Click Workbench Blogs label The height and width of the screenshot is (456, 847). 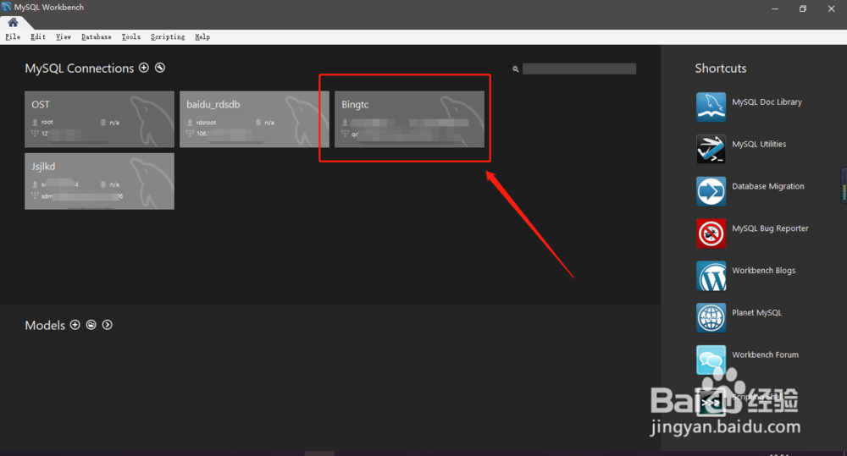764,271
